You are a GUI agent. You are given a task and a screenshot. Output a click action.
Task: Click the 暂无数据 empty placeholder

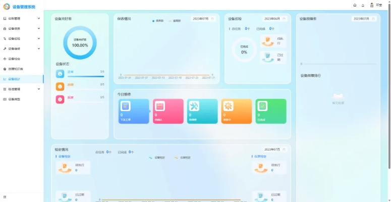click(338, 97)
